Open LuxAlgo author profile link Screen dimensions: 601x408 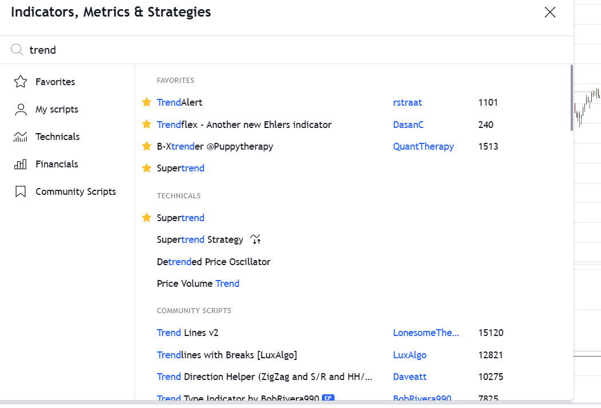(409, 355)
